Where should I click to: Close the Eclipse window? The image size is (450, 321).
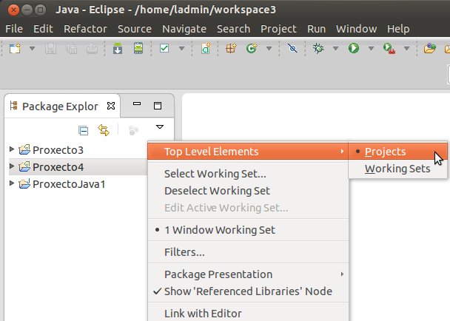point(13,10)
